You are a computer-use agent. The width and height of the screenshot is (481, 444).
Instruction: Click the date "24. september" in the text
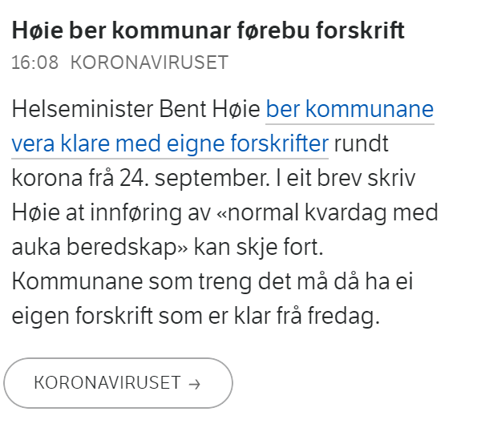[x=195, y=179]
